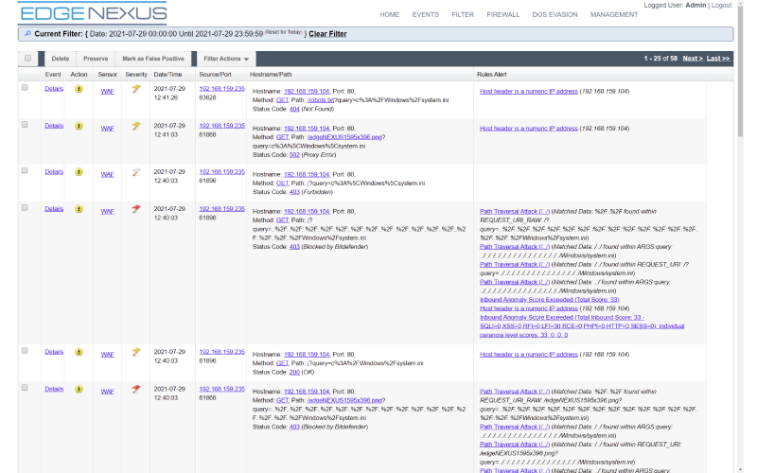The height and width of the screenshot is (473, 757).
Task: Check the box for the 12:41:03 event
Action: click(x=25, y=125)
